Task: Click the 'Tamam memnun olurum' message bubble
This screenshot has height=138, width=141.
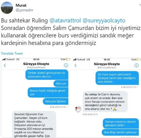Action: [120, 124]
